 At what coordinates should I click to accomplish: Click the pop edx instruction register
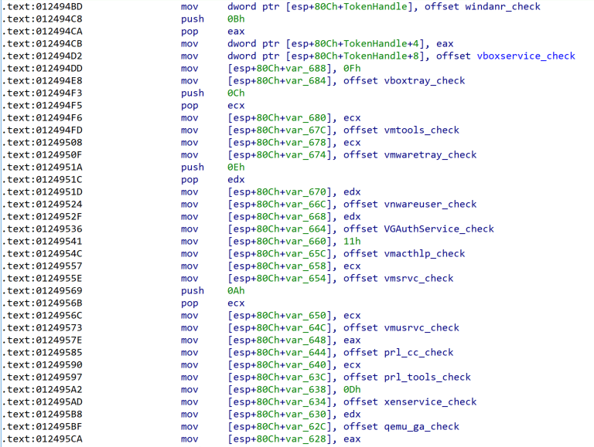click(x=236, y=180)
